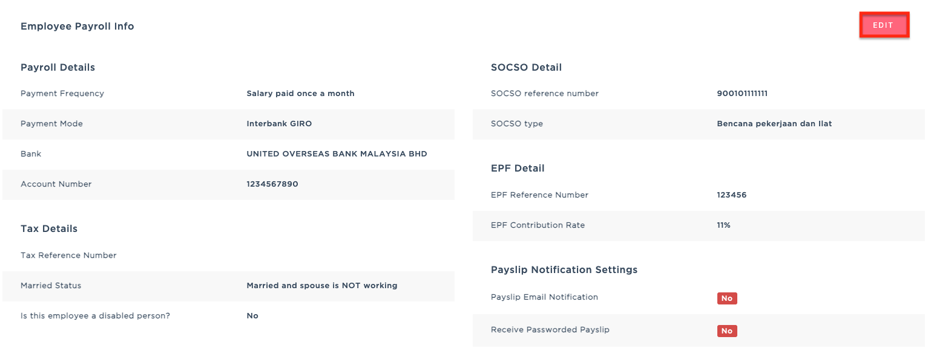Image resolution: width=931 pixels, height=354 pixels.
Task: Click the EPF reference number 123456
Action: point(731,195)
